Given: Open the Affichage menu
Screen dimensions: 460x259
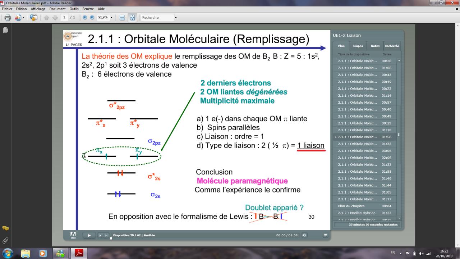Looking at the screenshot, I should pos(38,9).
